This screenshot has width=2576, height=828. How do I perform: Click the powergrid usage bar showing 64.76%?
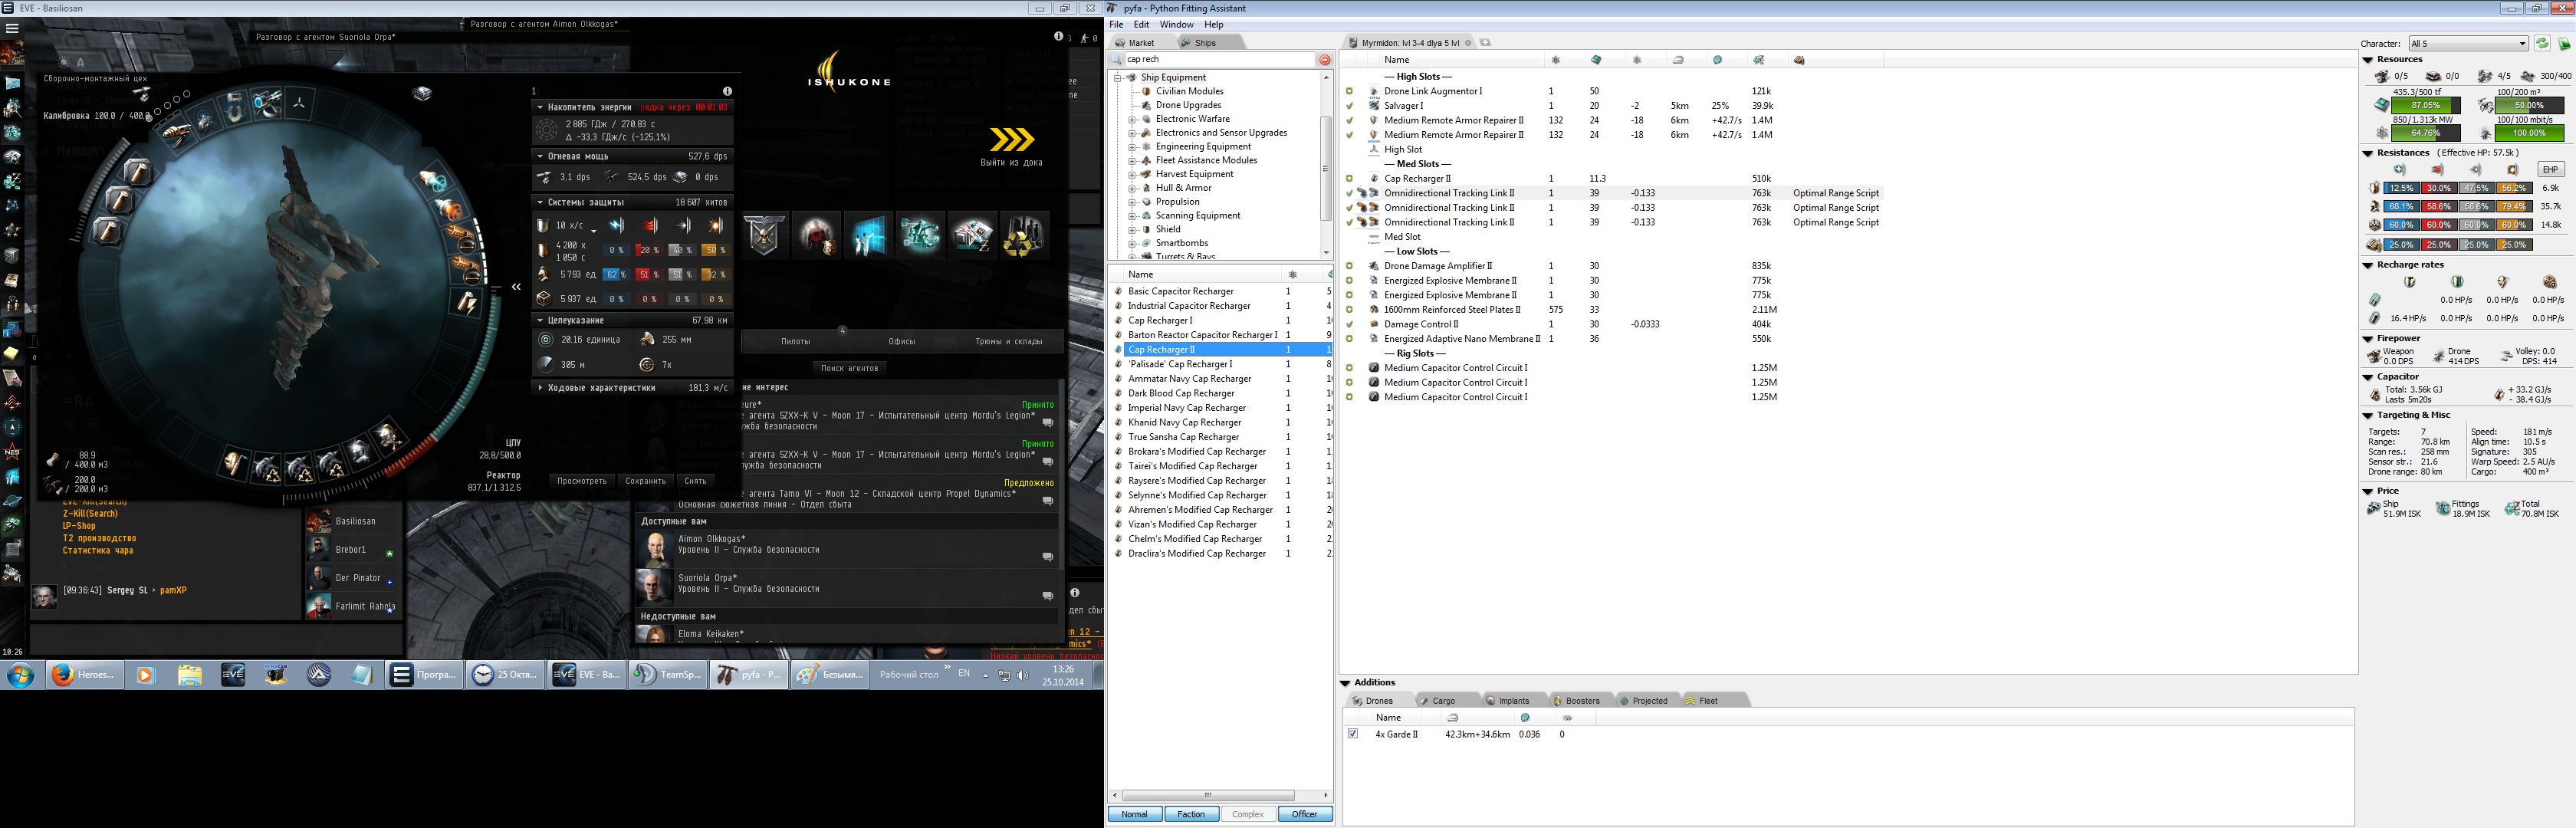pos(2424,133)
